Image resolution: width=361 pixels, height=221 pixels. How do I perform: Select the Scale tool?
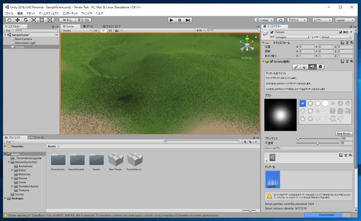[x=33, y=20]
